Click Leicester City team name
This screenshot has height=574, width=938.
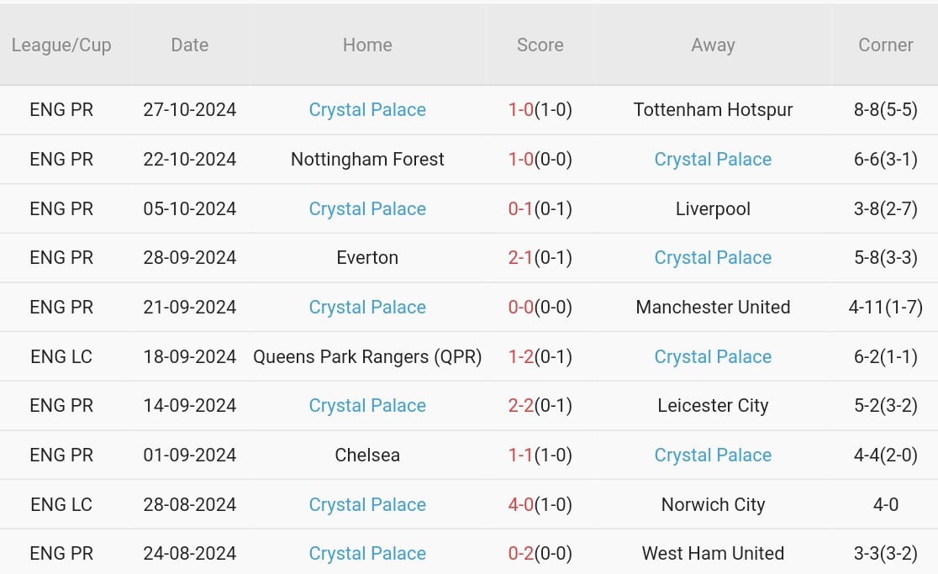coord(713,406)
